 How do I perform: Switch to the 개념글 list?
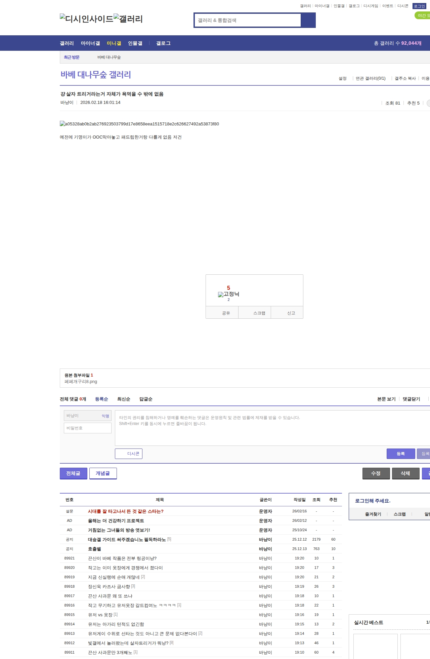pos(103,473)
